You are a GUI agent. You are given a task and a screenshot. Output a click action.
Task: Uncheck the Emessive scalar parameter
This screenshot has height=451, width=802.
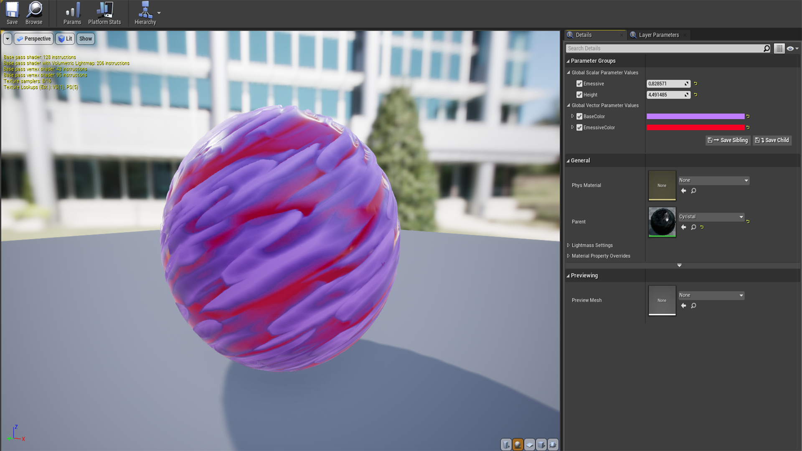click(579, 84)
